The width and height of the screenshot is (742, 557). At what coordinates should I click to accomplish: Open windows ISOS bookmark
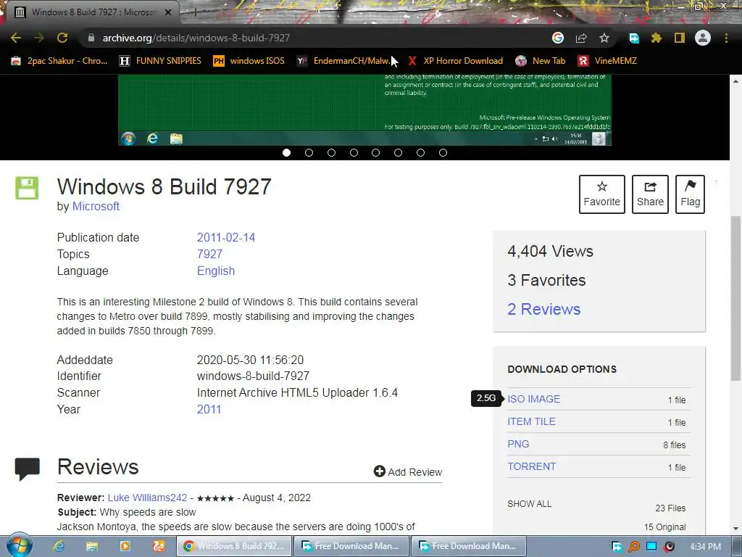(249, 61)
